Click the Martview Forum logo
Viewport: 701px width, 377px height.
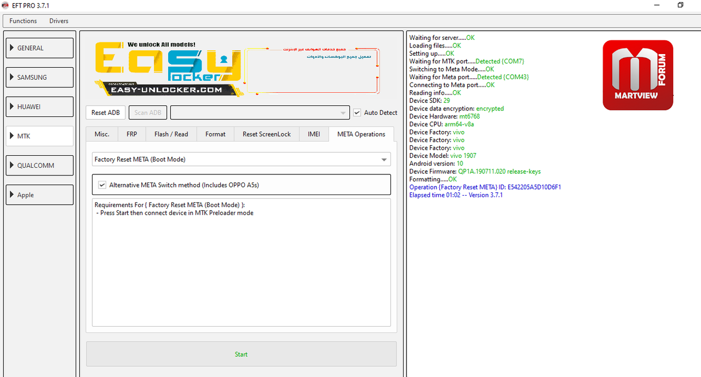638,75
